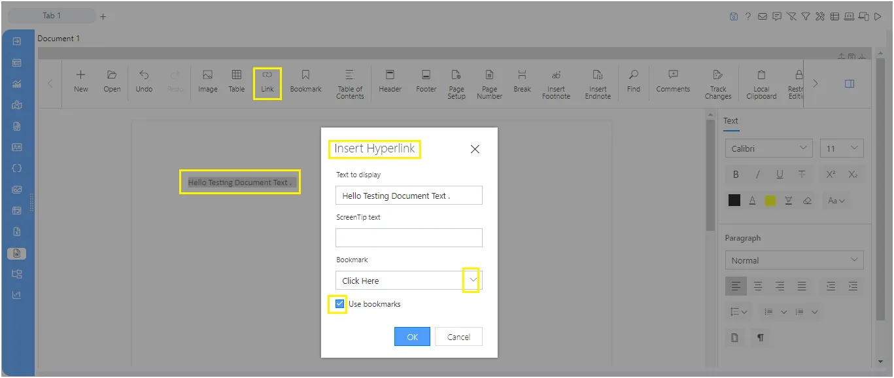Open the Bookmark tool
Viewport: 894px width, 378px height.
305,82
